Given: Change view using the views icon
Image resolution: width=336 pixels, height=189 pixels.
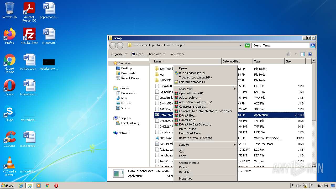Looking at the screenshot, I should pyautogui.click(x=289, y=54).
